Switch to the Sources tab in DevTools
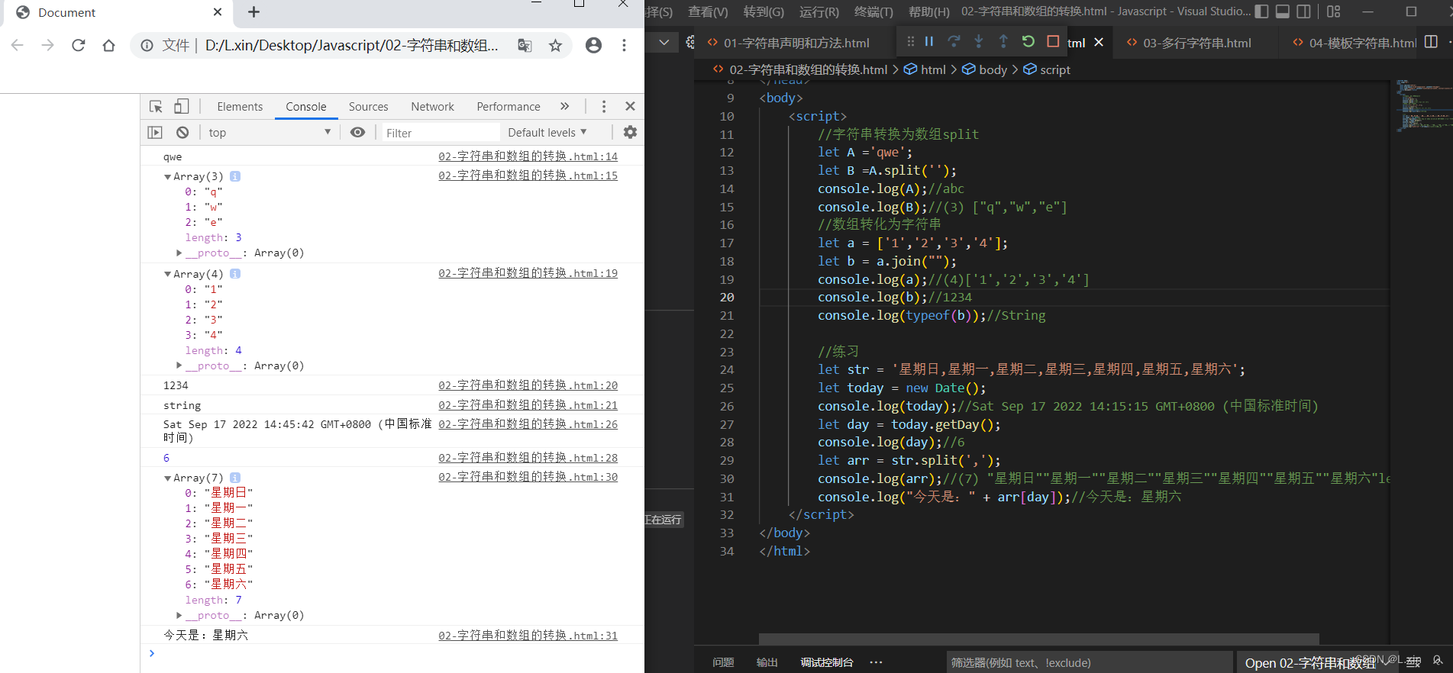Screen dimensions: 1453x673 369,106
